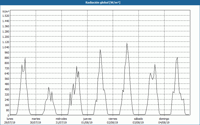Click the 'miércoles' day label
This screenshot has height=125, width=200.
pyautogui.click(x=61, y=119)
